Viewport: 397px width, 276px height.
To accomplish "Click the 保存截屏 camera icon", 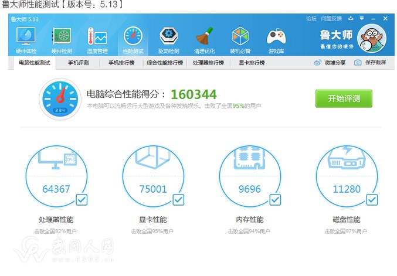I will pyautogui.click(x=358, y=63).
